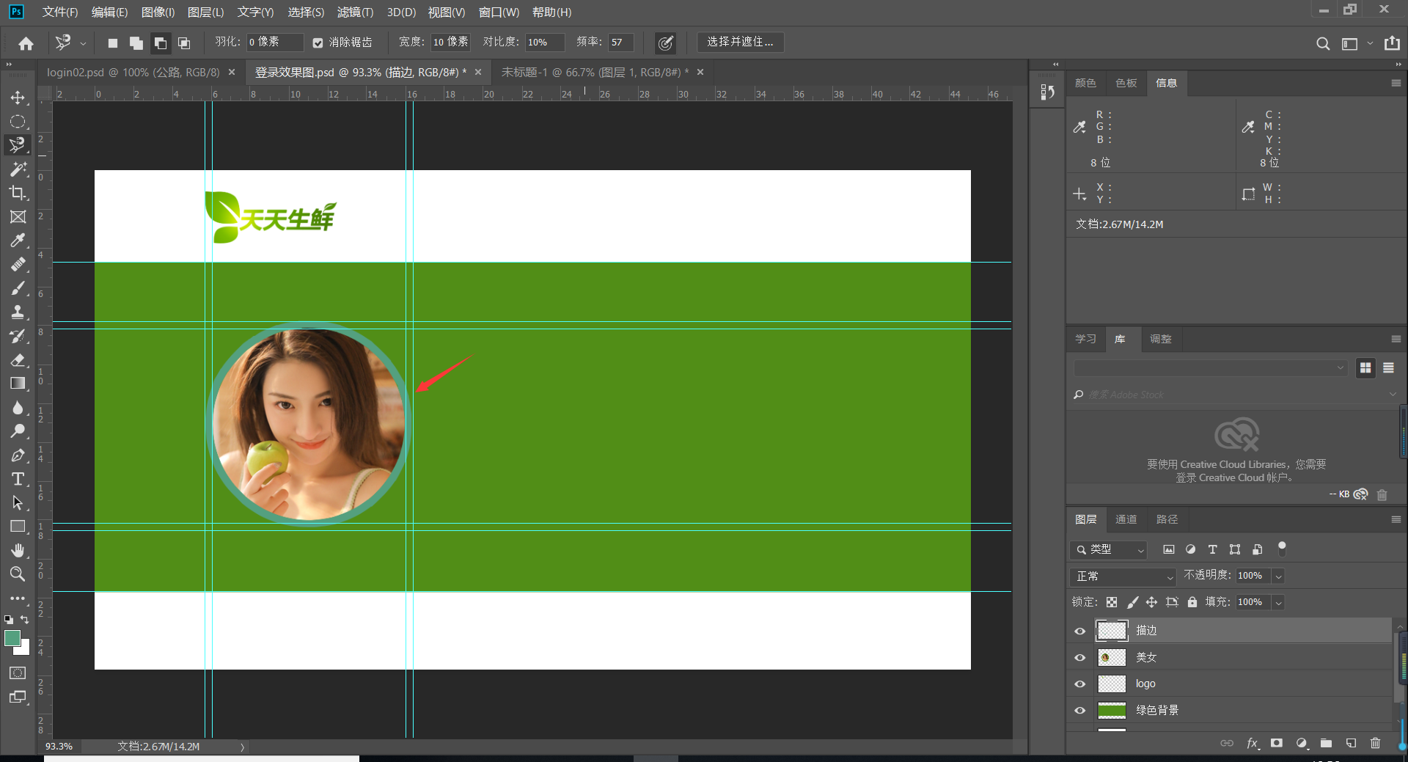Click the 选择并遮住 button
Screen dimensions: 1408x762
[x=740, y=43]
